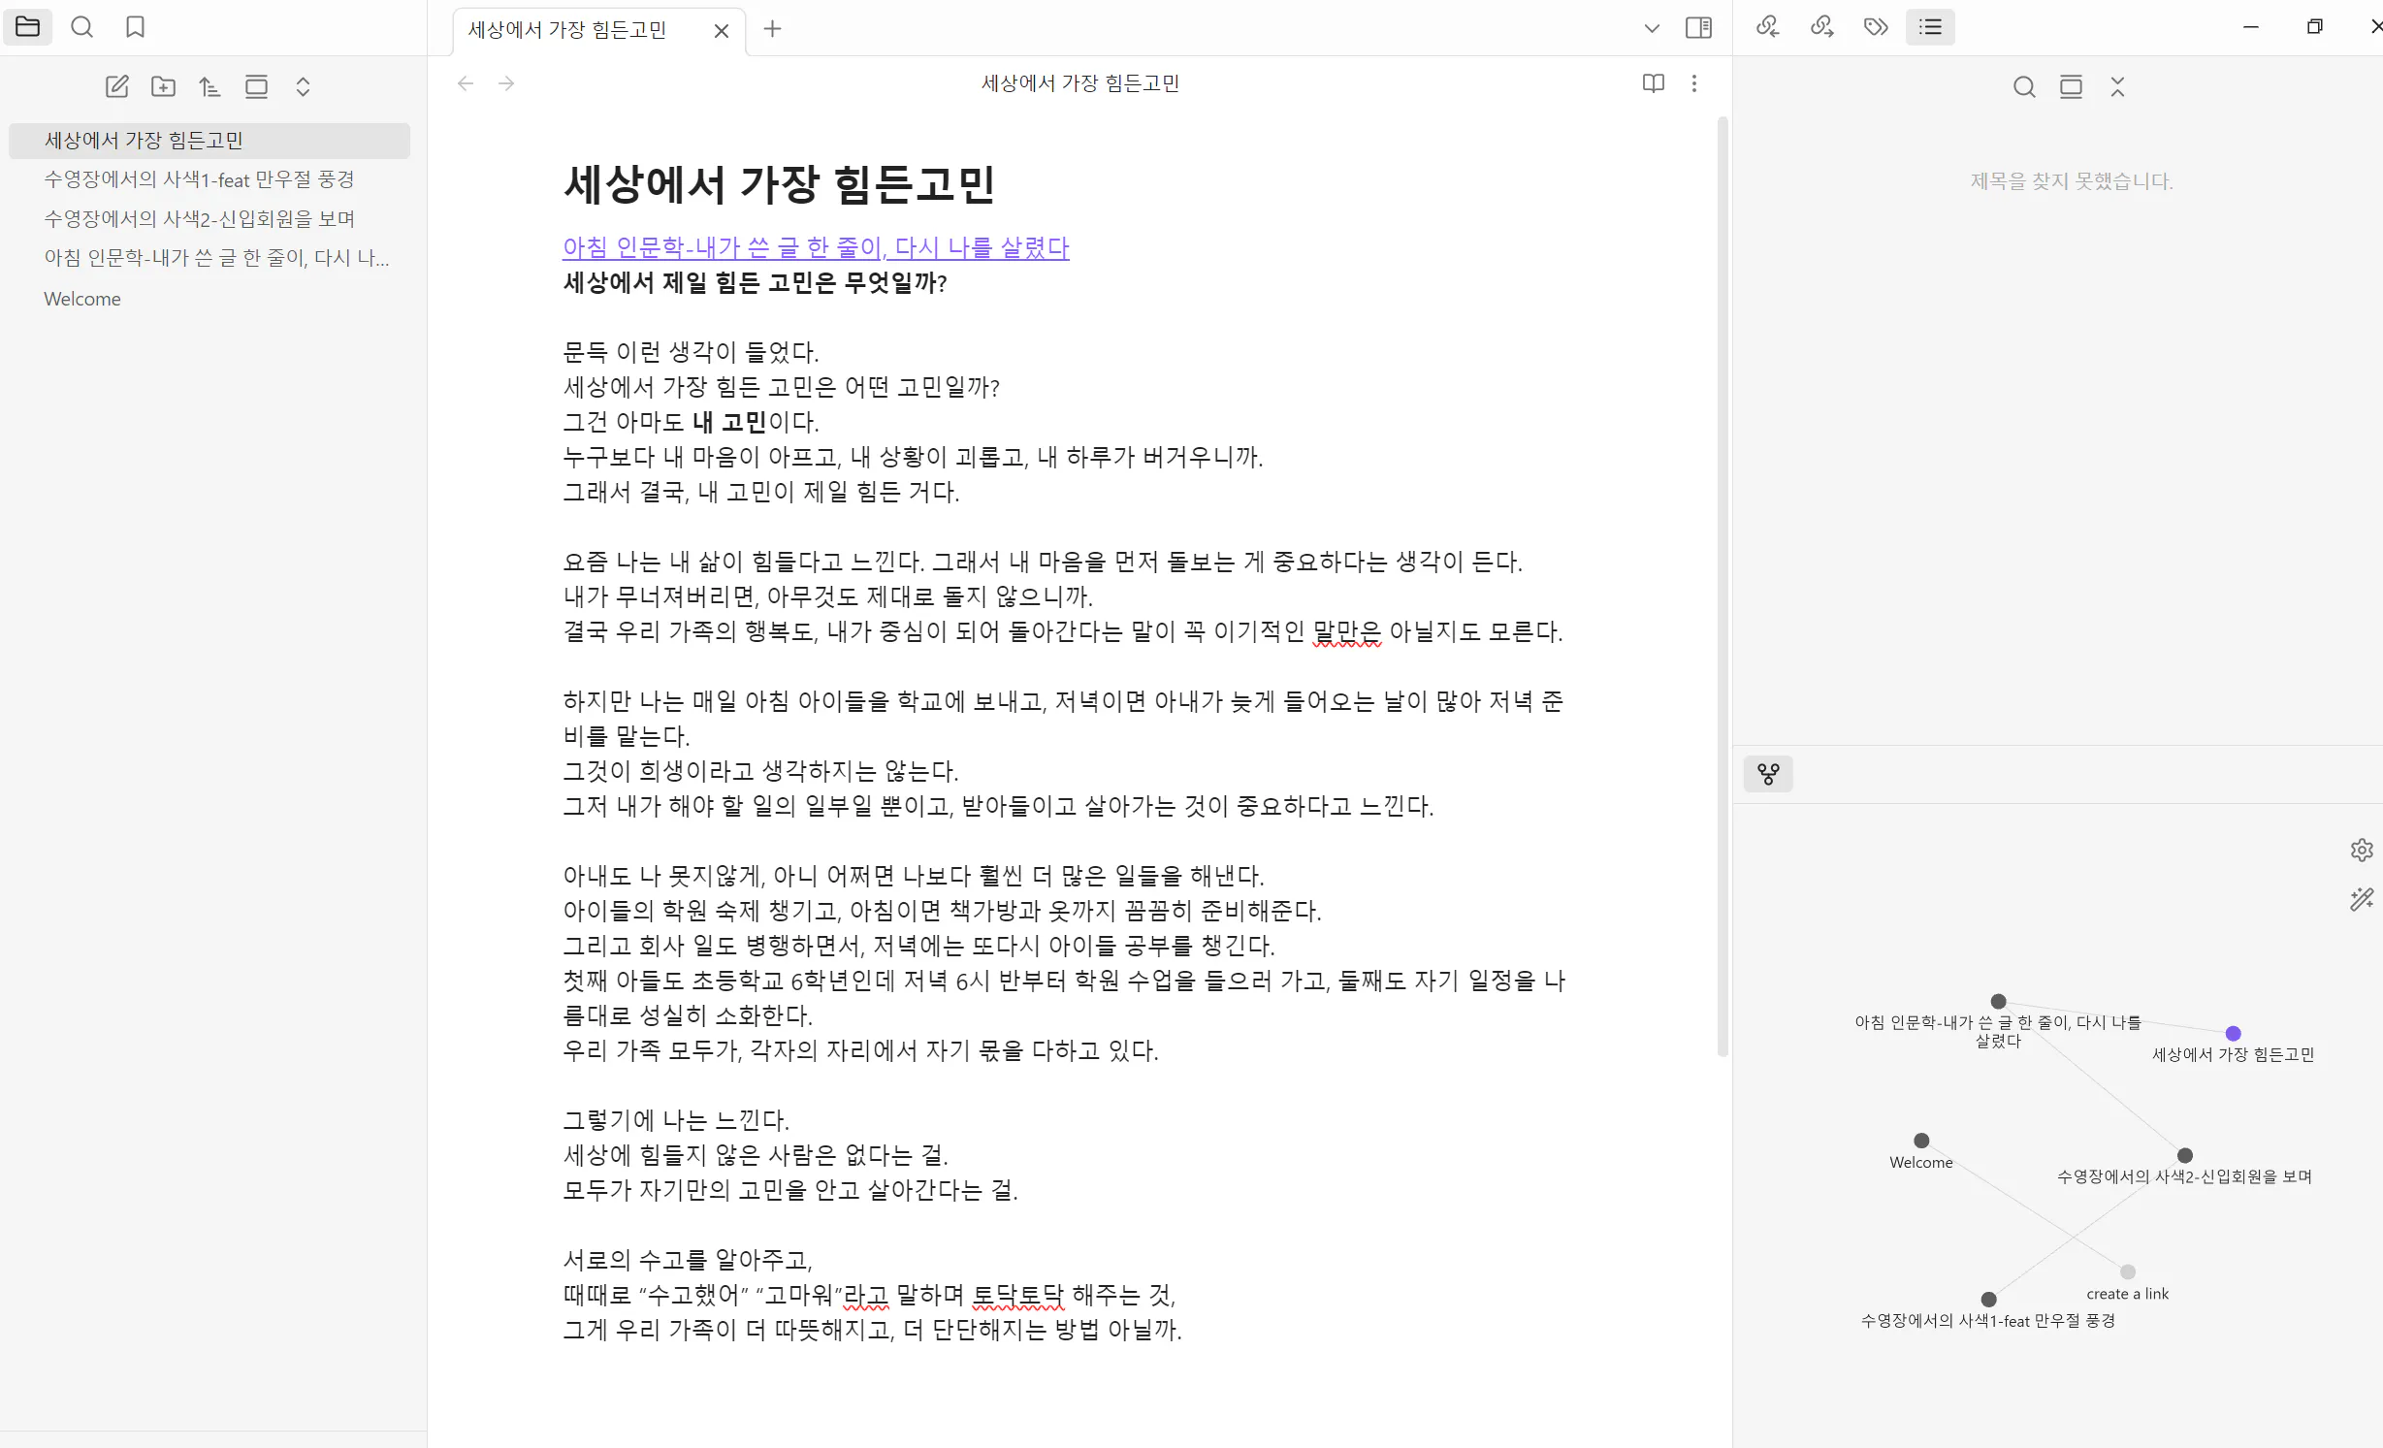Open the note's more options menu

click(x=1693, y=83)
